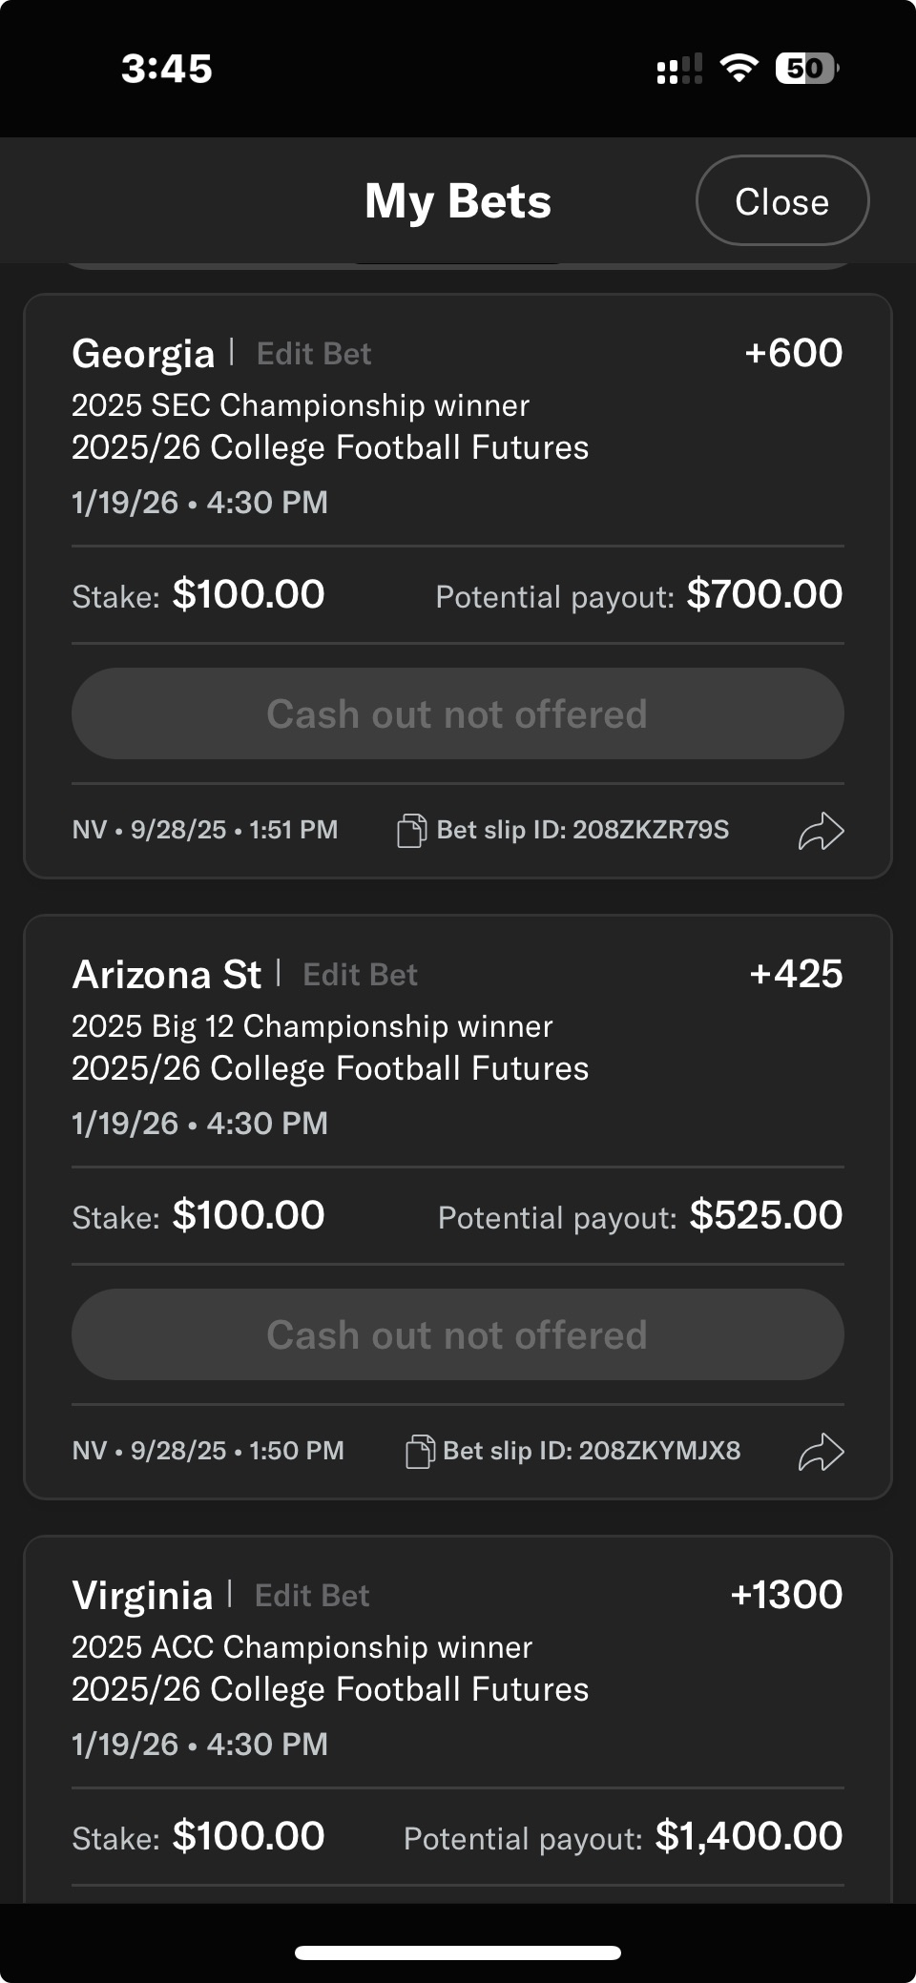Screen dimensions: 916x1983
Task: Copy the Georgia bet slip ID icon
Action: (411, 831)
